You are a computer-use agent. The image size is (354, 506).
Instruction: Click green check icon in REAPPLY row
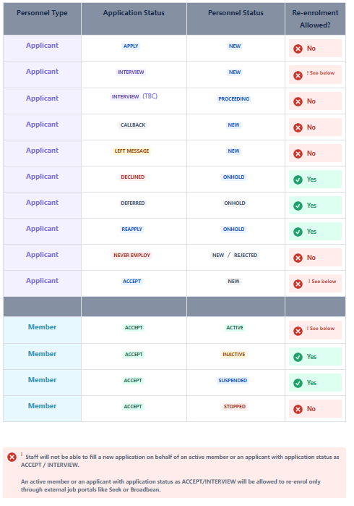pos(298,232)
